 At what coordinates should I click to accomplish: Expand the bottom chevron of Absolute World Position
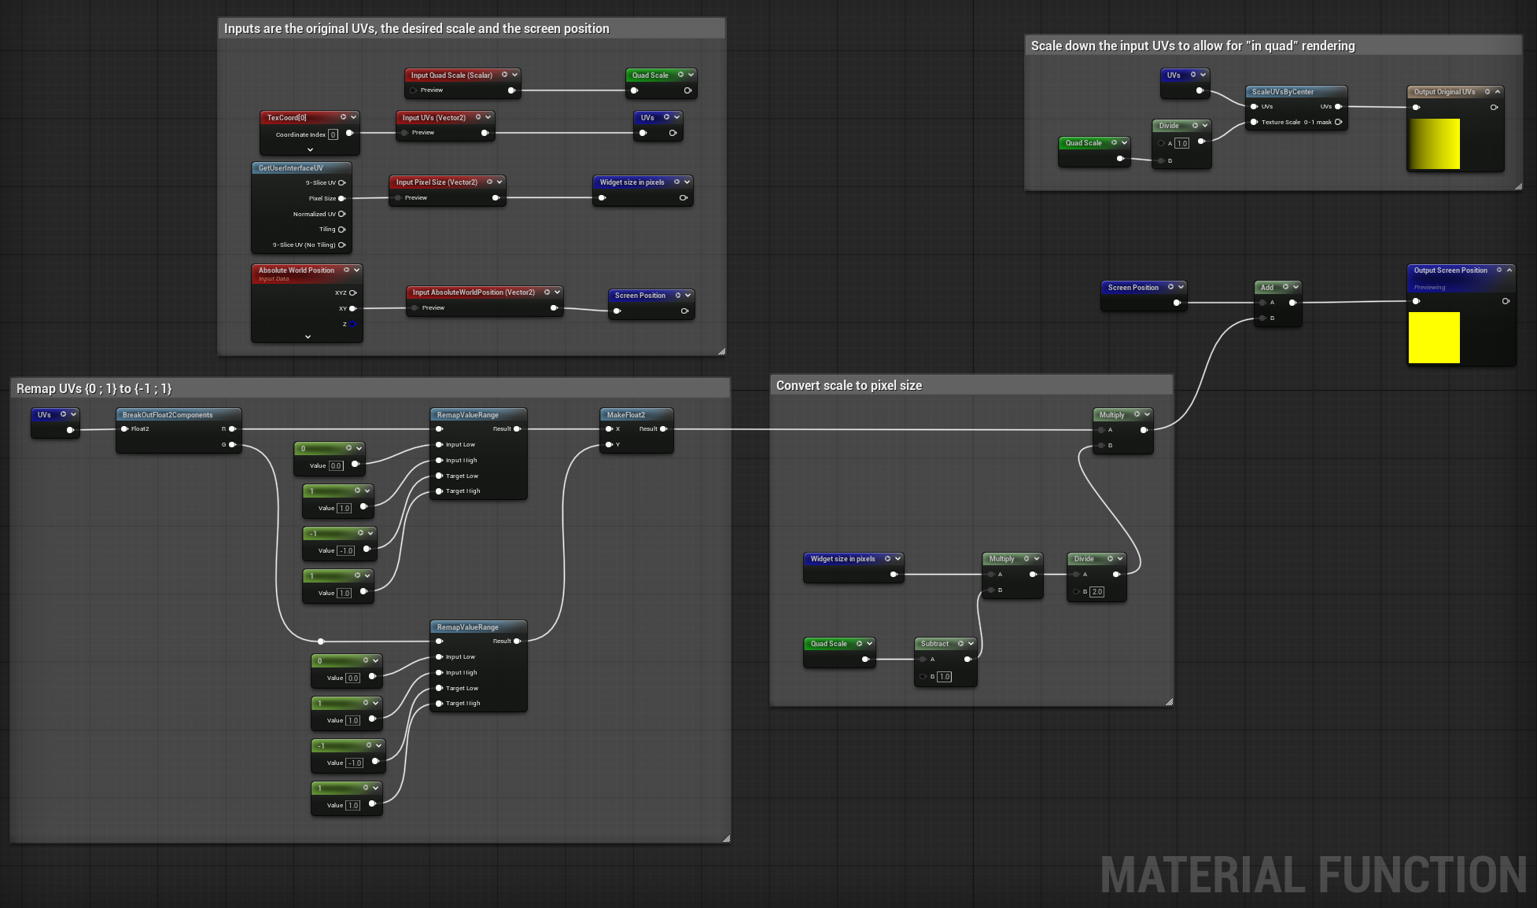[308, 336]
